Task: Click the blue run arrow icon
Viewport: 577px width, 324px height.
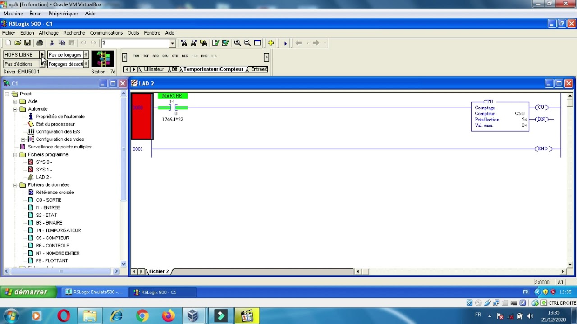Action: 285,43
